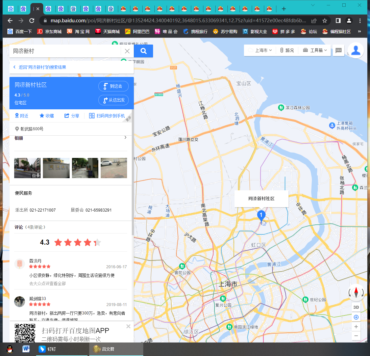This screenshot has height=356, width=370.
Task: Click the Baidu map user avatar
Action: (356, 50)
